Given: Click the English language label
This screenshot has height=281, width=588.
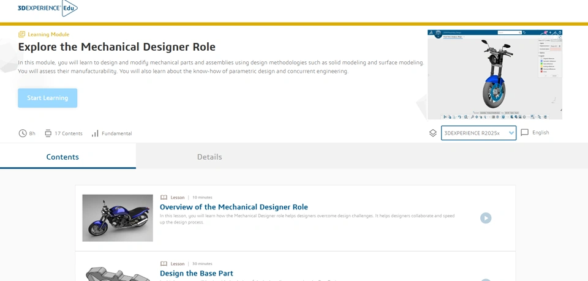Looking at the screenshot, I should coord(540,133).
